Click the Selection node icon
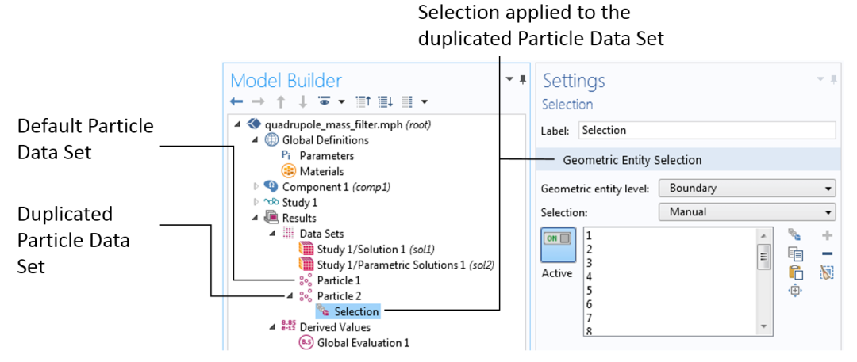 pos(323,311)
